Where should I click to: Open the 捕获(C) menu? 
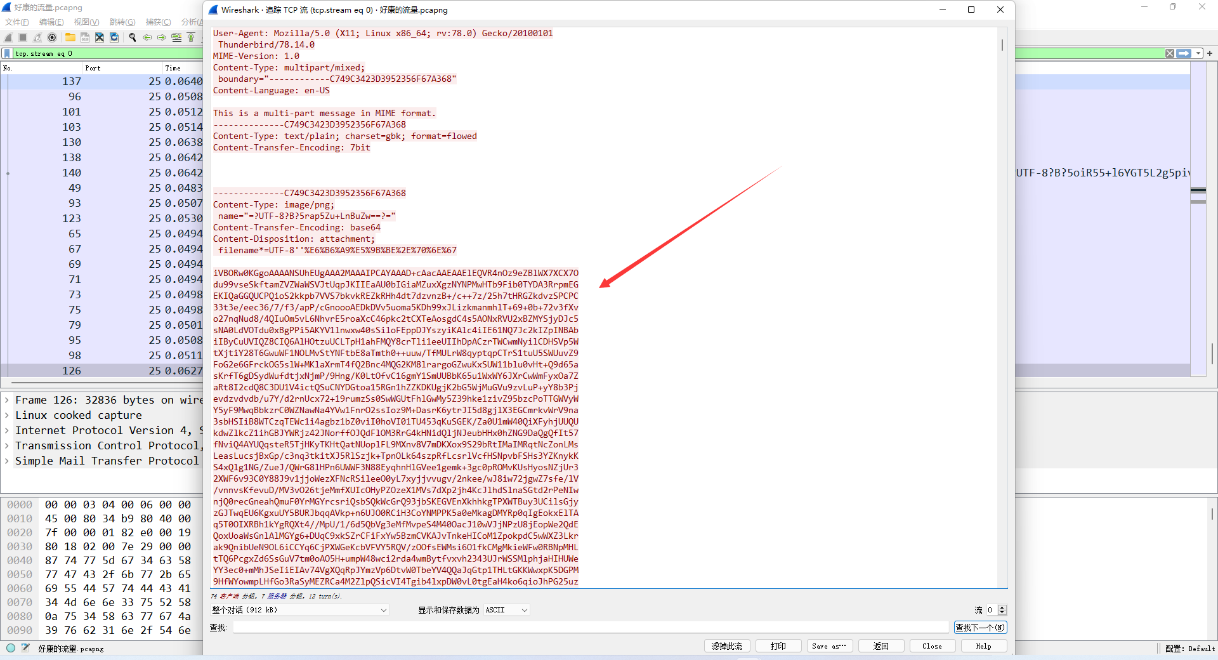click(x=158, y=22)
